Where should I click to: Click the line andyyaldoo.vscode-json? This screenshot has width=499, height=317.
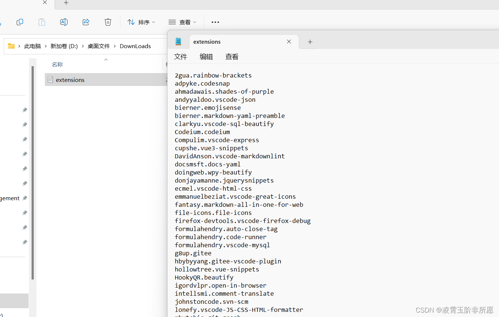click(x=215, y=100)
